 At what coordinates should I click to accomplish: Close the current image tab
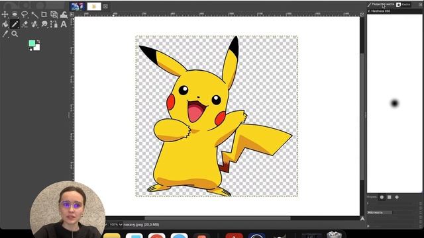pyautogui.click(x=105, y=6)
